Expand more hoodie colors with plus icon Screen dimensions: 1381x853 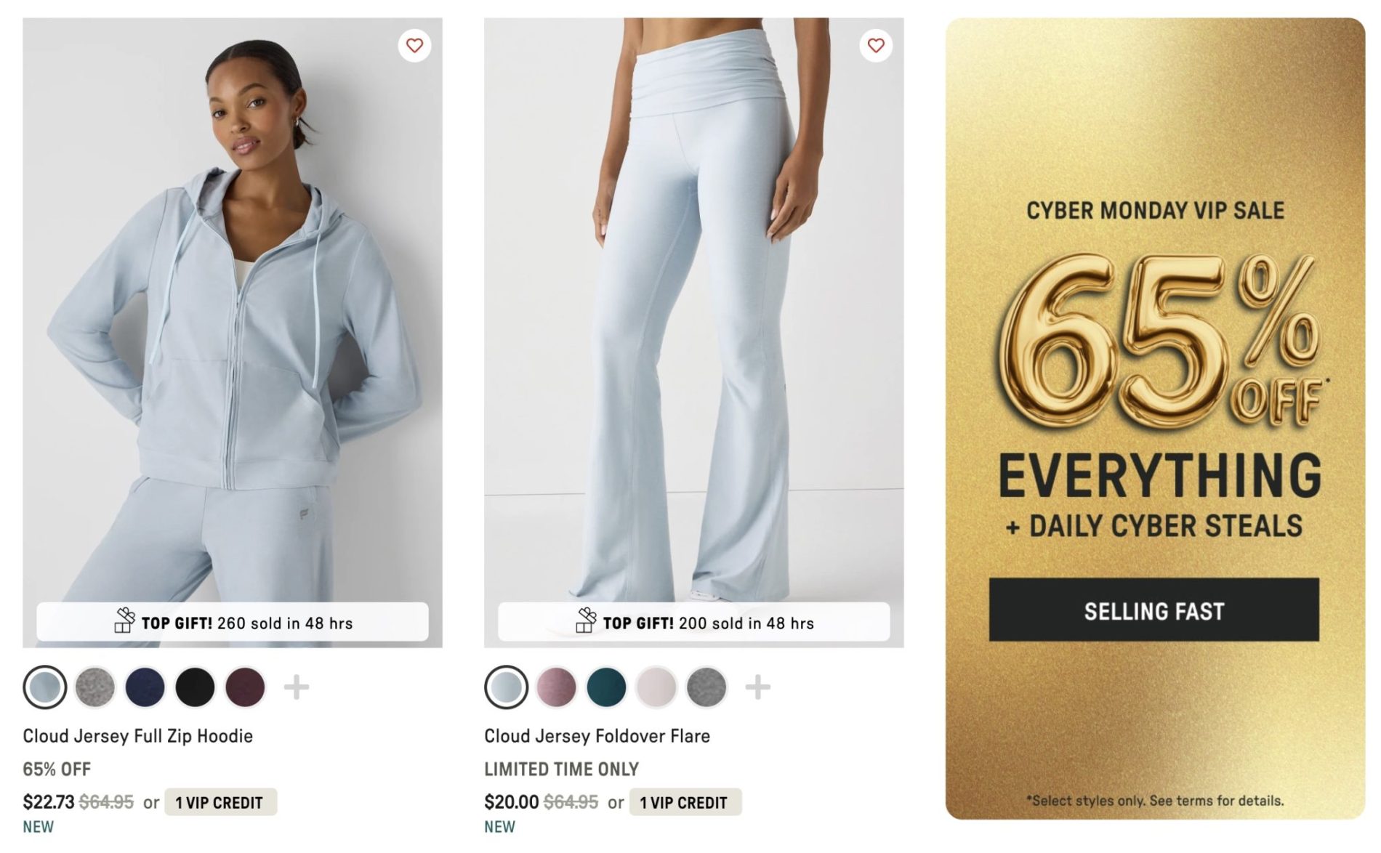point(296,687)
